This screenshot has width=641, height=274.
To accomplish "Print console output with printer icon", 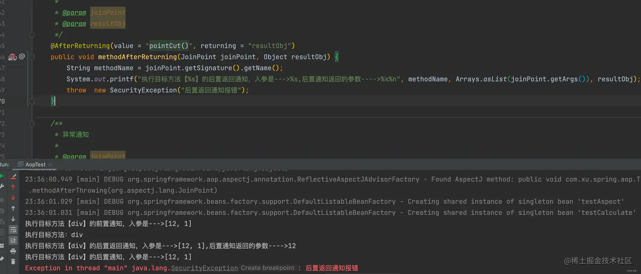I will [13, 251].
